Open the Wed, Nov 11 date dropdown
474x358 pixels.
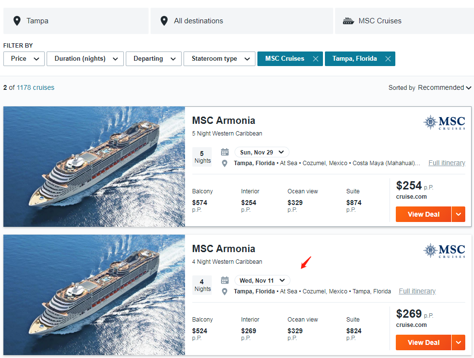click(262, 280)
